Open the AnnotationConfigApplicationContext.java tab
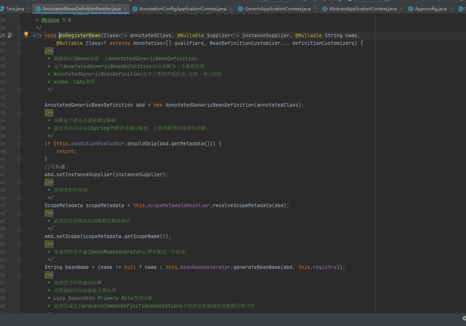Viewport: 466px width, 326px height. [x=182, y=8]
